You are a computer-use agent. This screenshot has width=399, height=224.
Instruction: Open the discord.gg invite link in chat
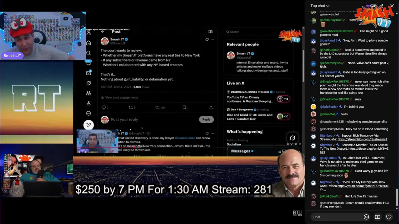pos(368,149)
